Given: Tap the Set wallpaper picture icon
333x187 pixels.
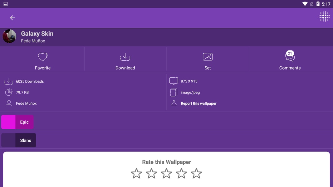Looking at the screenshot, I should (208, 57).
